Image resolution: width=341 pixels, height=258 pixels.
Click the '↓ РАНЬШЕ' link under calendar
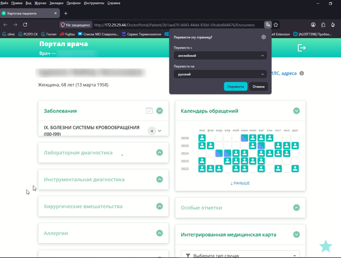pos(240,183)
